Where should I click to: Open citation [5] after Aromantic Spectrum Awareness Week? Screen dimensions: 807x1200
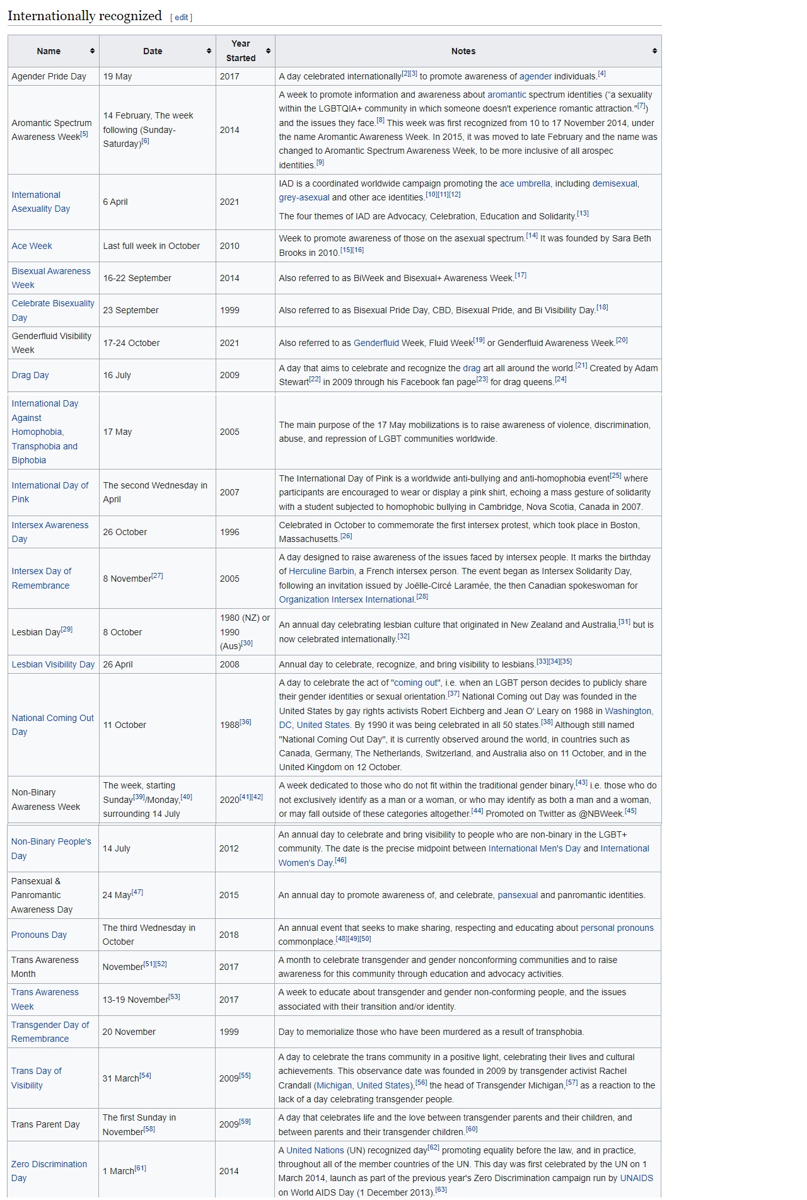pyautogui.click(x=84, y=134)
